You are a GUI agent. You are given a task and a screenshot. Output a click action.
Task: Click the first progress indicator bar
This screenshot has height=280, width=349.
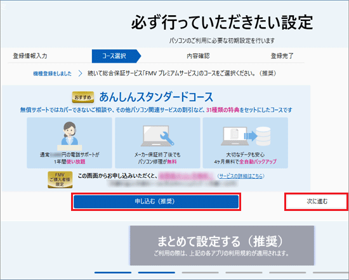tap(113, 272)
